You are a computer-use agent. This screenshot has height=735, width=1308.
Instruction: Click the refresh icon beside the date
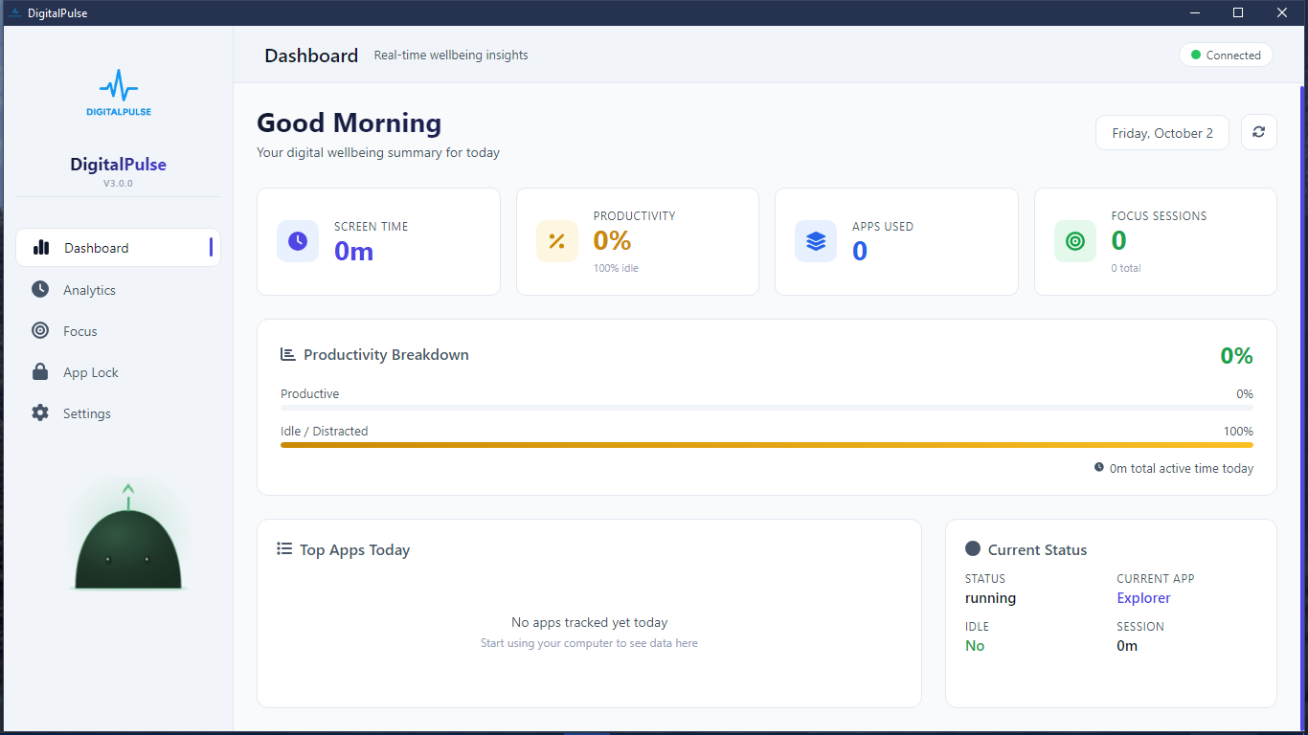(x=1258, y=132)
